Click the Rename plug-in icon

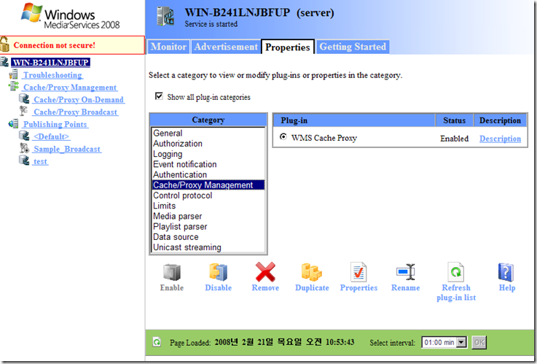click(x=406, y=272)
